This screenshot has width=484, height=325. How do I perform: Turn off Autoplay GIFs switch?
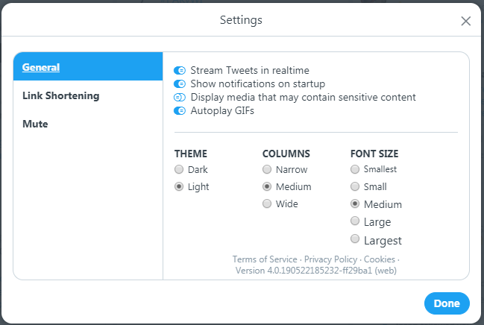(180, 111)
